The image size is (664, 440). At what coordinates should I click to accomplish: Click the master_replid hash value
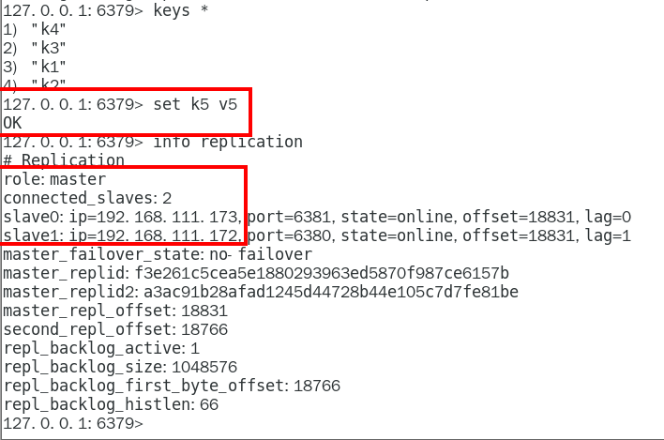tap(322, 273)
